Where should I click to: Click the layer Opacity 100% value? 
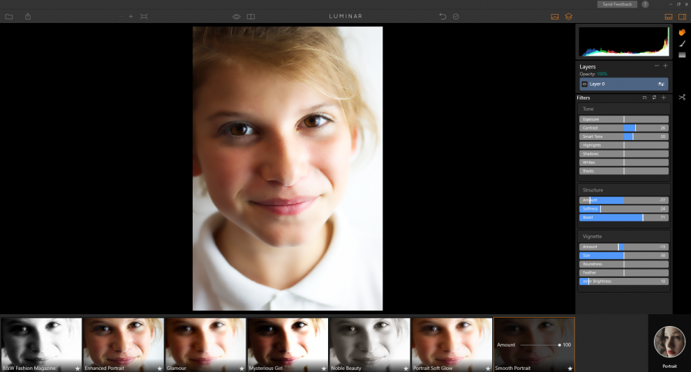tap(602, 74)
